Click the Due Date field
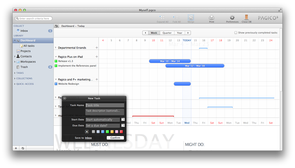Viewport: 295px width, 168px height. [x=103, y=126]
